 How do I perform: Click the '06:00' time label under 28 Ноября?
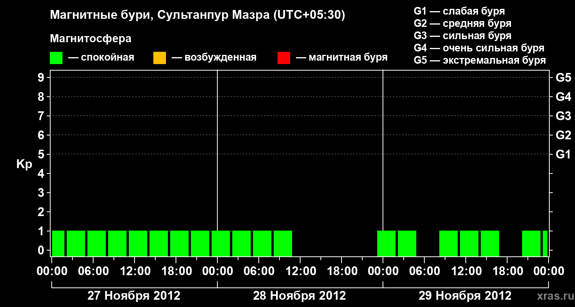tap(259, 271)
